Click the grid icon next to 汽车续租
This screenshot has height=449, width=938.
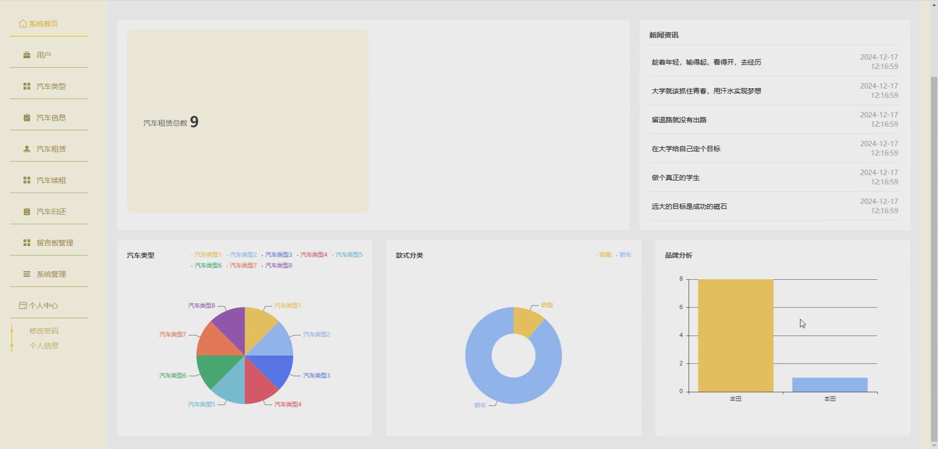(27, 180)
